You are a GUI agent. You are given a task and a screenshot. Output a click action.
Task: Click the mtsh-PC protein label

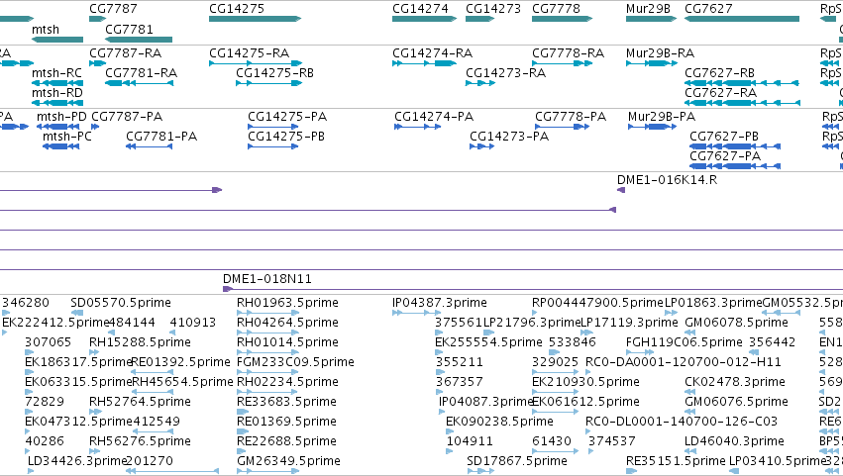pos(67,137)
